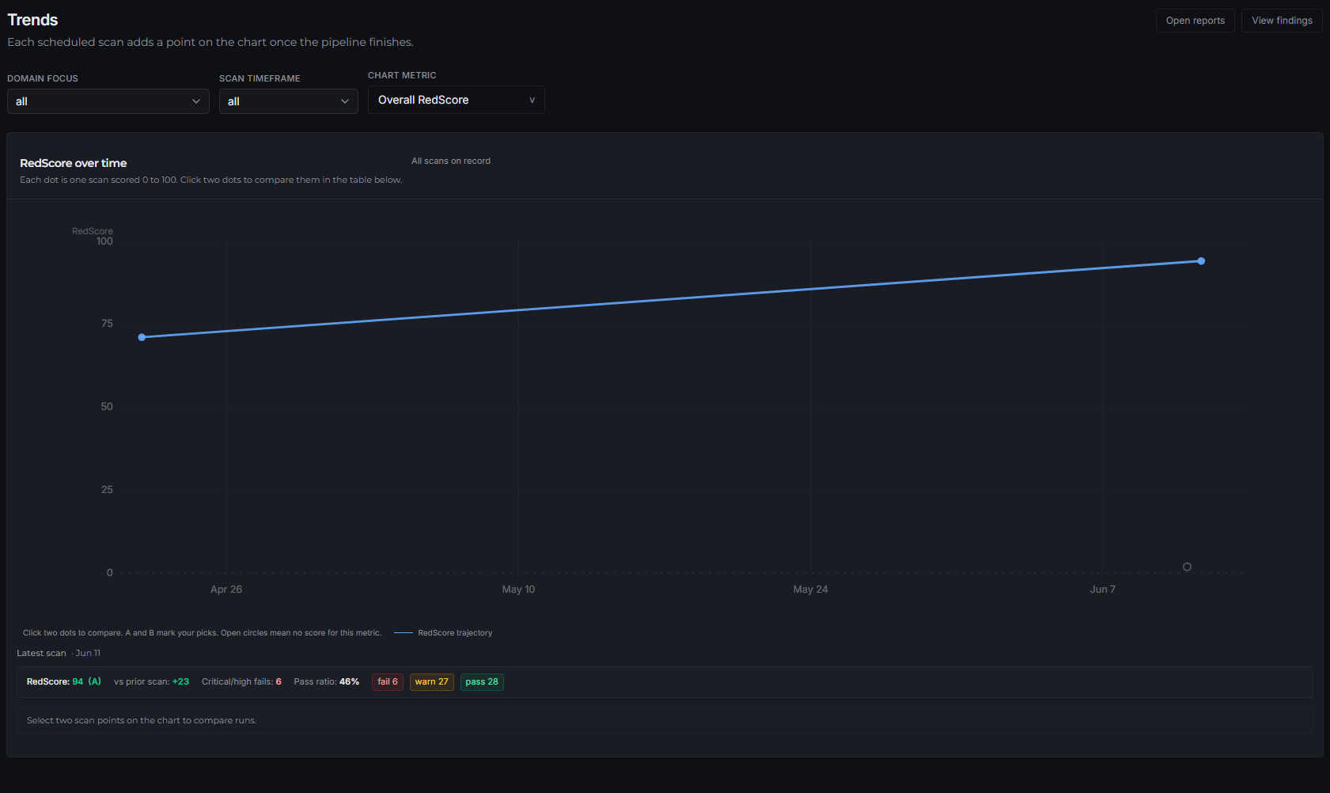Click the 'Latest scan · Jun 11' label
The height and width of the screenshot is (793, 1330).
pyautogui.click(x=59, y=654)
